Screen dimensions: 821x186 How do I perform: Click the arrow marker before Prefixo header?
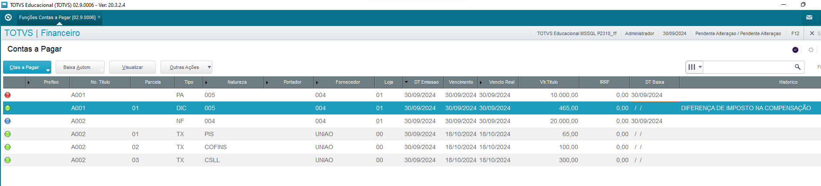click(29, 82)
